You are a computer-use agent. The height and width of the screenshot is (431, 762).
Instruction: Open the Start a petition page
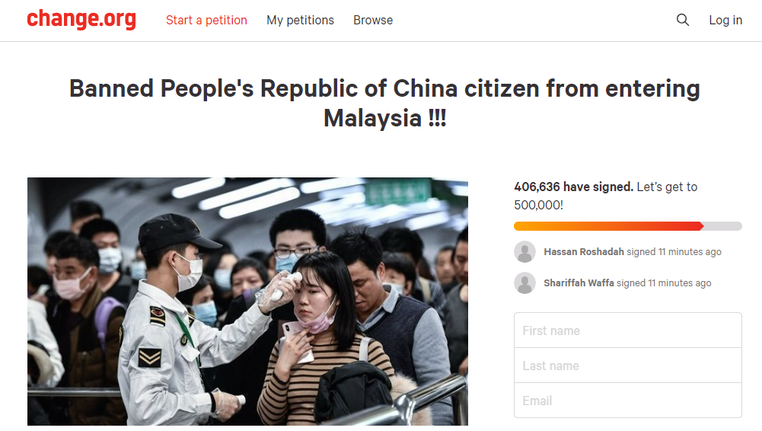[206, 21]
